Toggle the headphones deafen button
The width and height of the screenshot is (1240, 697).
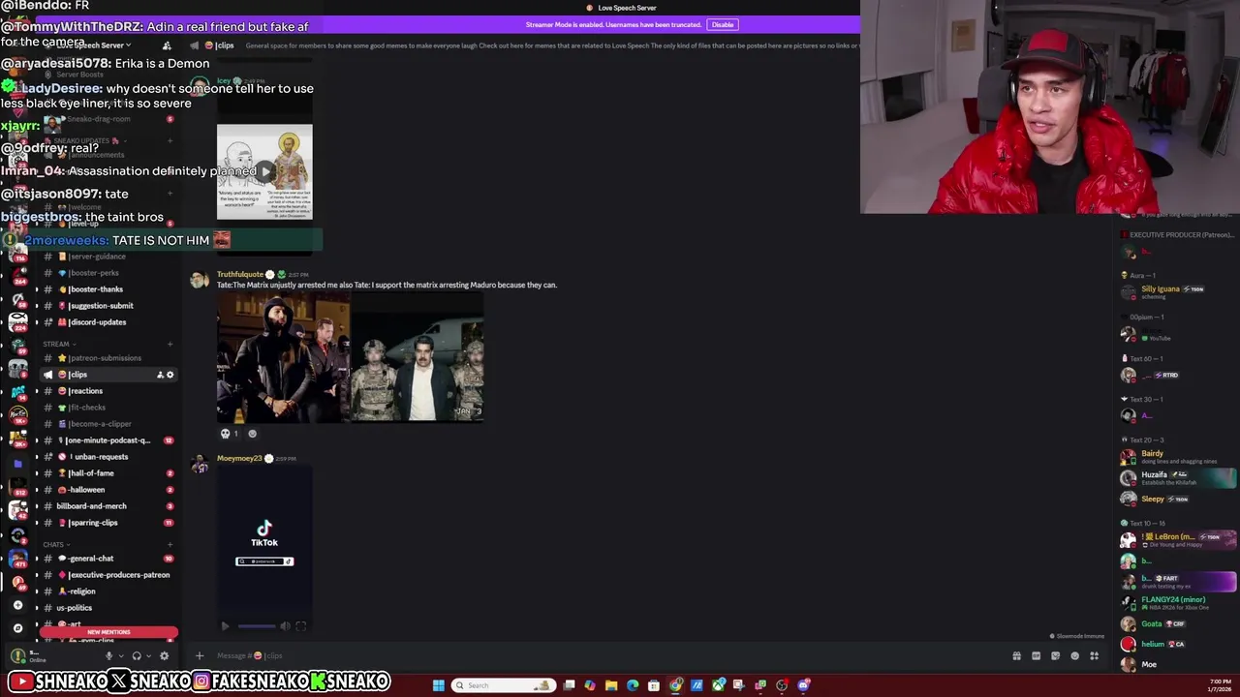coord(136,655)
